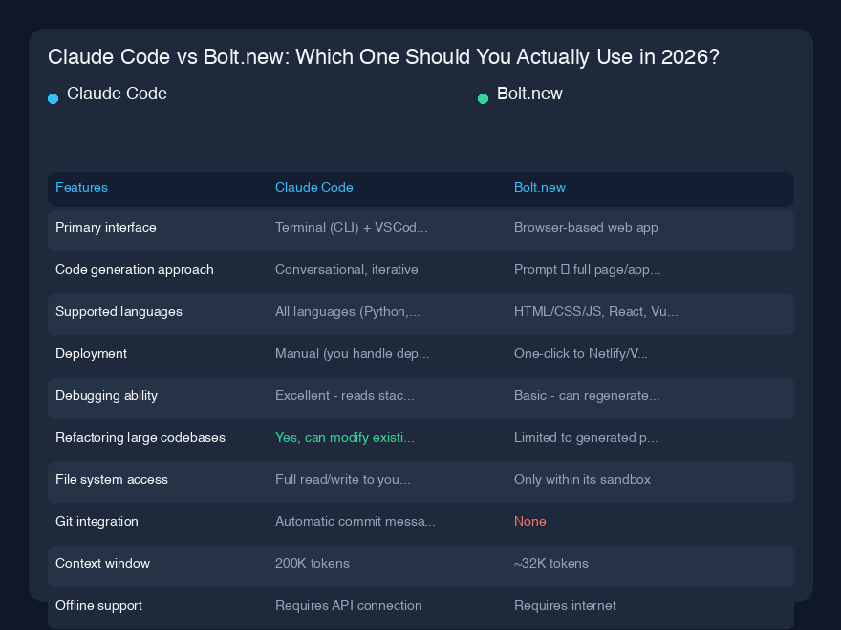Click the 'Excellent - reads stac...' cell
The width and height of the screenshot is (841, 630).
(345, 396)
